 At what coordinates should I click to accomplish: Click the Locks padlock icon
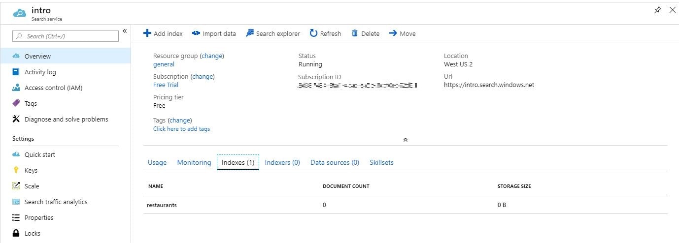[16, 233]
